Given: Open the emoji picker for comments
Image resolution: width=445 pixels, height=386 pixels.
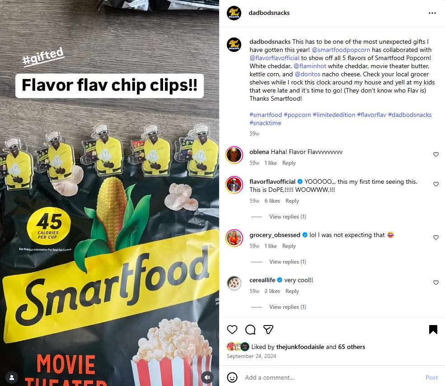Looking at the screenshot, I should coord(232,377).
